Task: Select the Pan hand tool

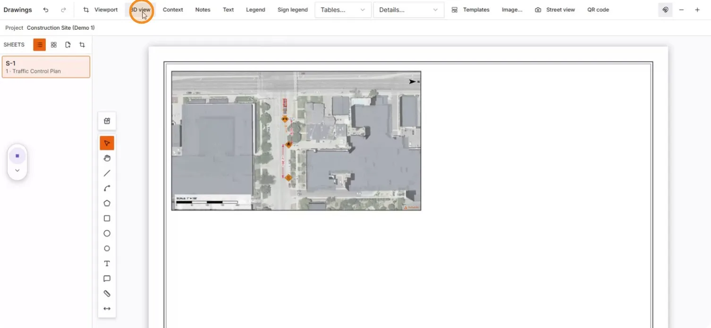Action: point(107,158)
